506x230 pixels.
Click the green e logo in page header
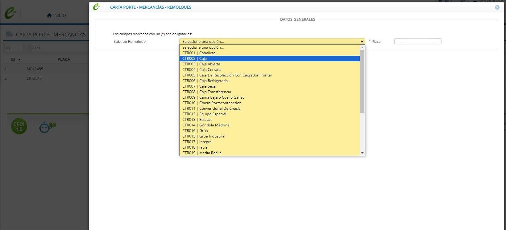click(10, 13)
